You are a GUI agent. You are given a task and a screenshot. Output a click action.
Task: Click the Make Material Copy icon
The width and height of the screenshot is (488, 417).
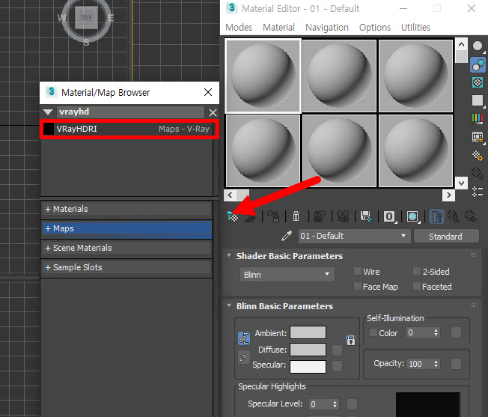(319, 216)
